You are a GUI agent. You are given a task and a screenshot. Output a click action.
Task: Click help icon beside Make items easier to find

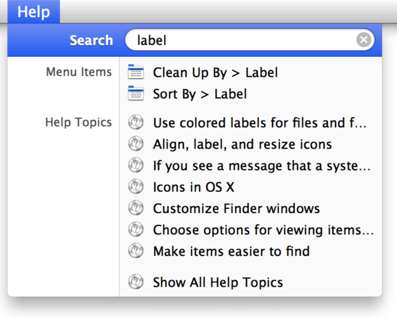pyautogui.click(x=136, y=251)
